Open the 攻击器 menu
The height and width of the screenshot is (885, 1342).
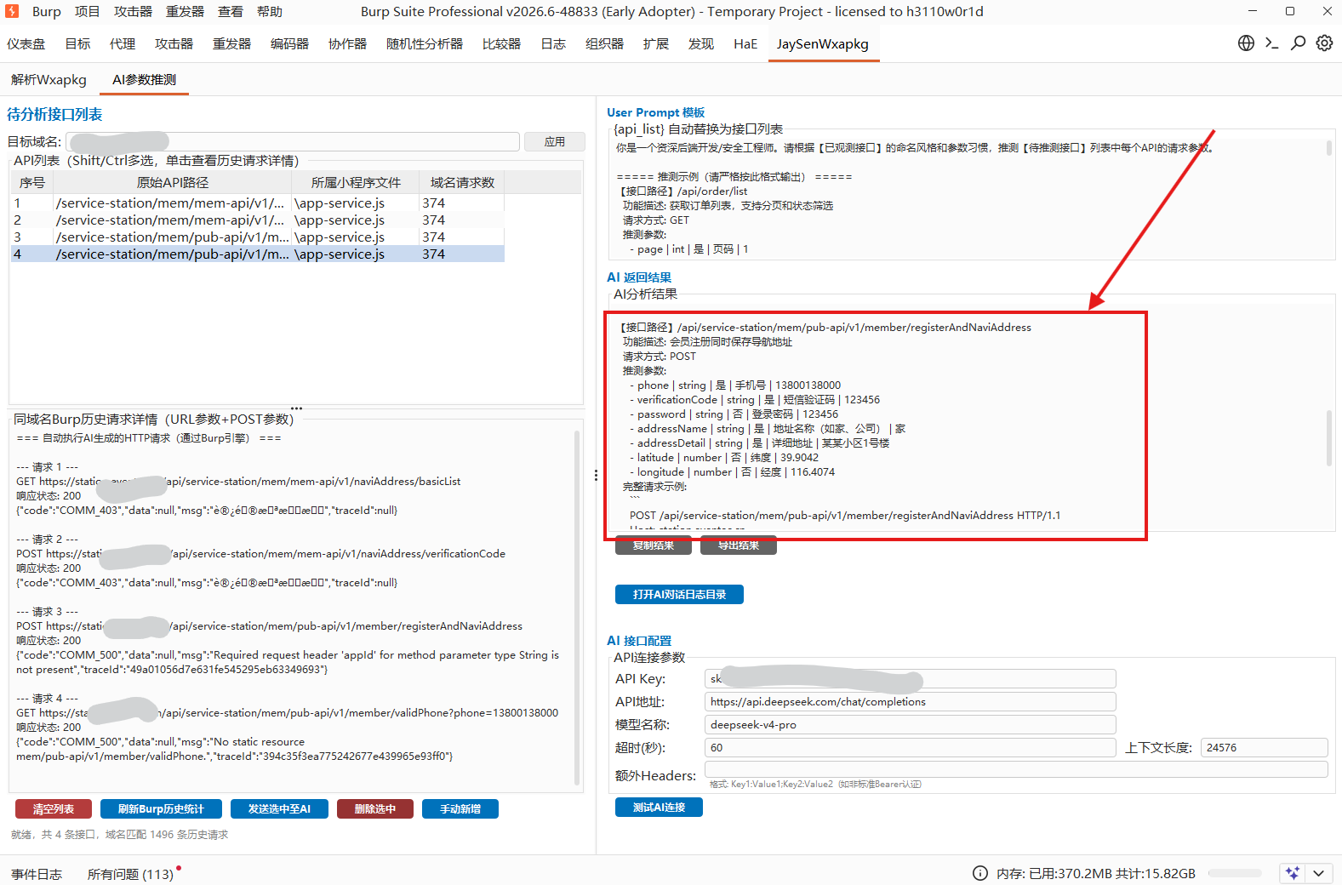(x=134, y=12)
